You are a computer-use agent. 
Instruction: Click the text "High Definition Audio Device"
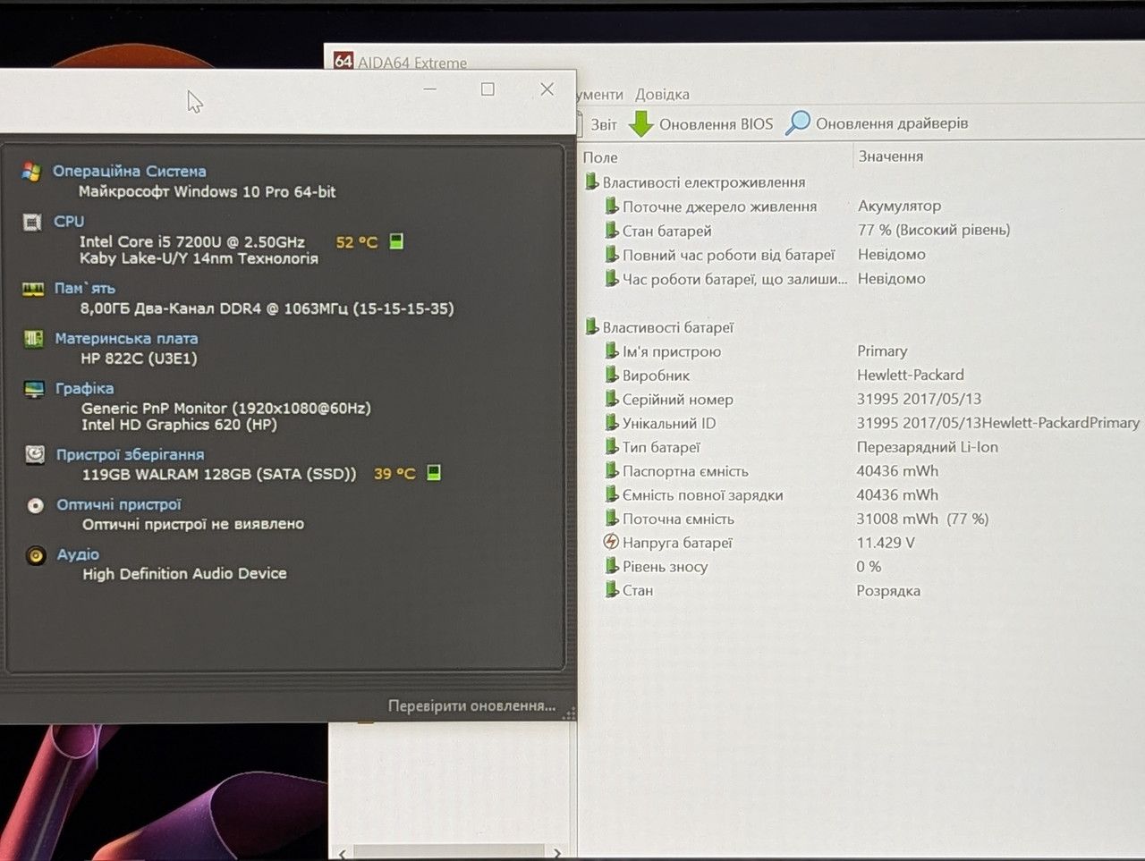184,573
